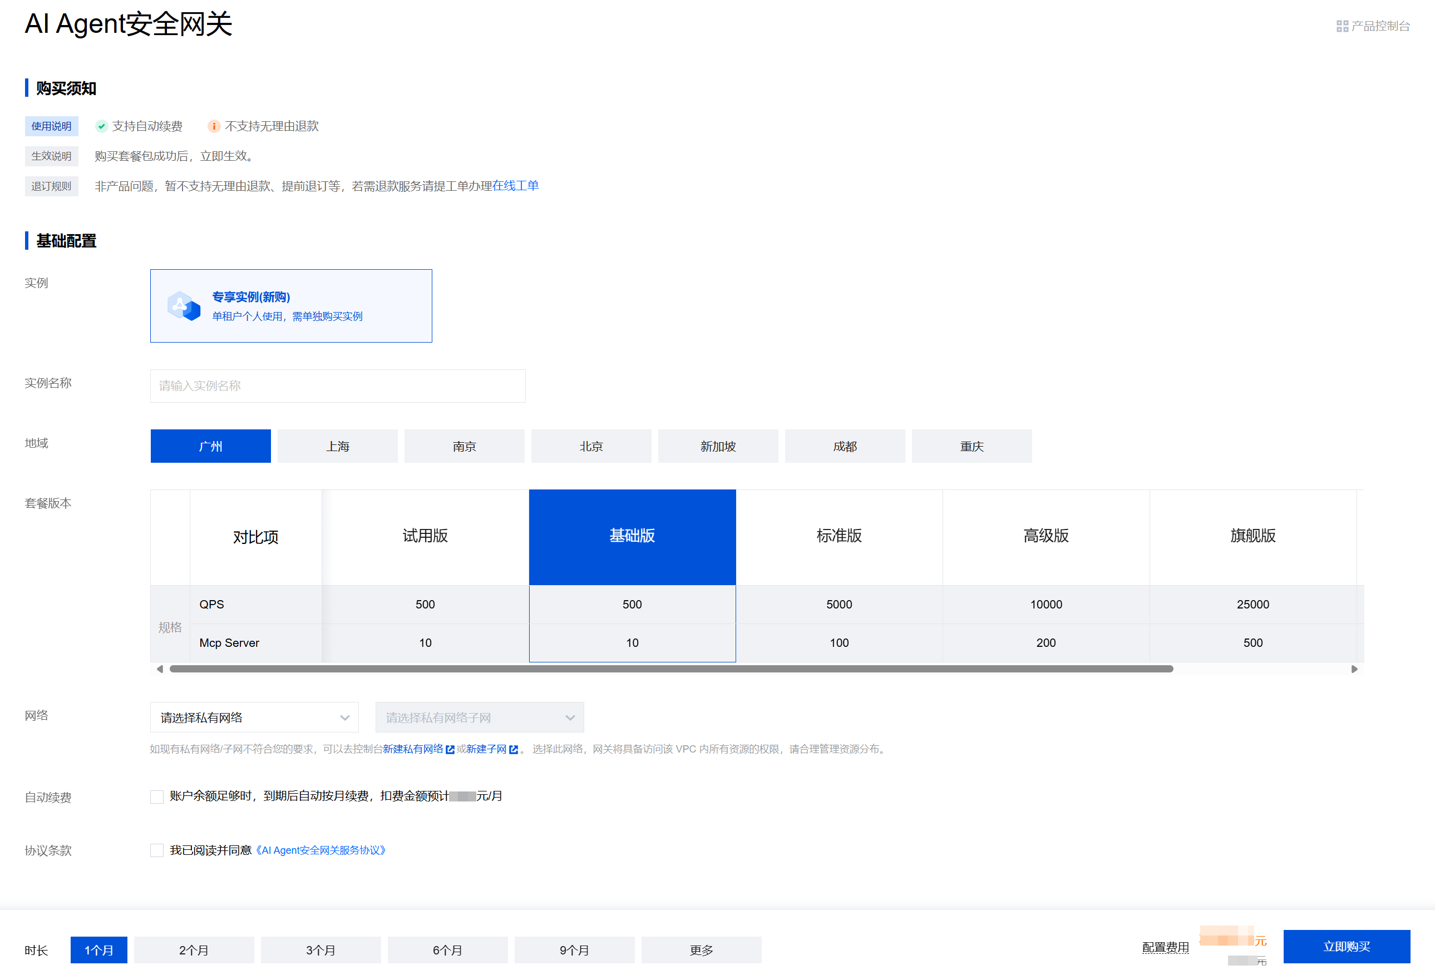Screen dimensions: 1435x970
Task: Choose the 3个月 duration tab
Action: [x=320, y=949]
